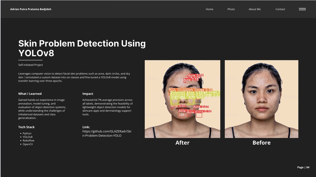Click the Before caption label

tap(261, 143)
